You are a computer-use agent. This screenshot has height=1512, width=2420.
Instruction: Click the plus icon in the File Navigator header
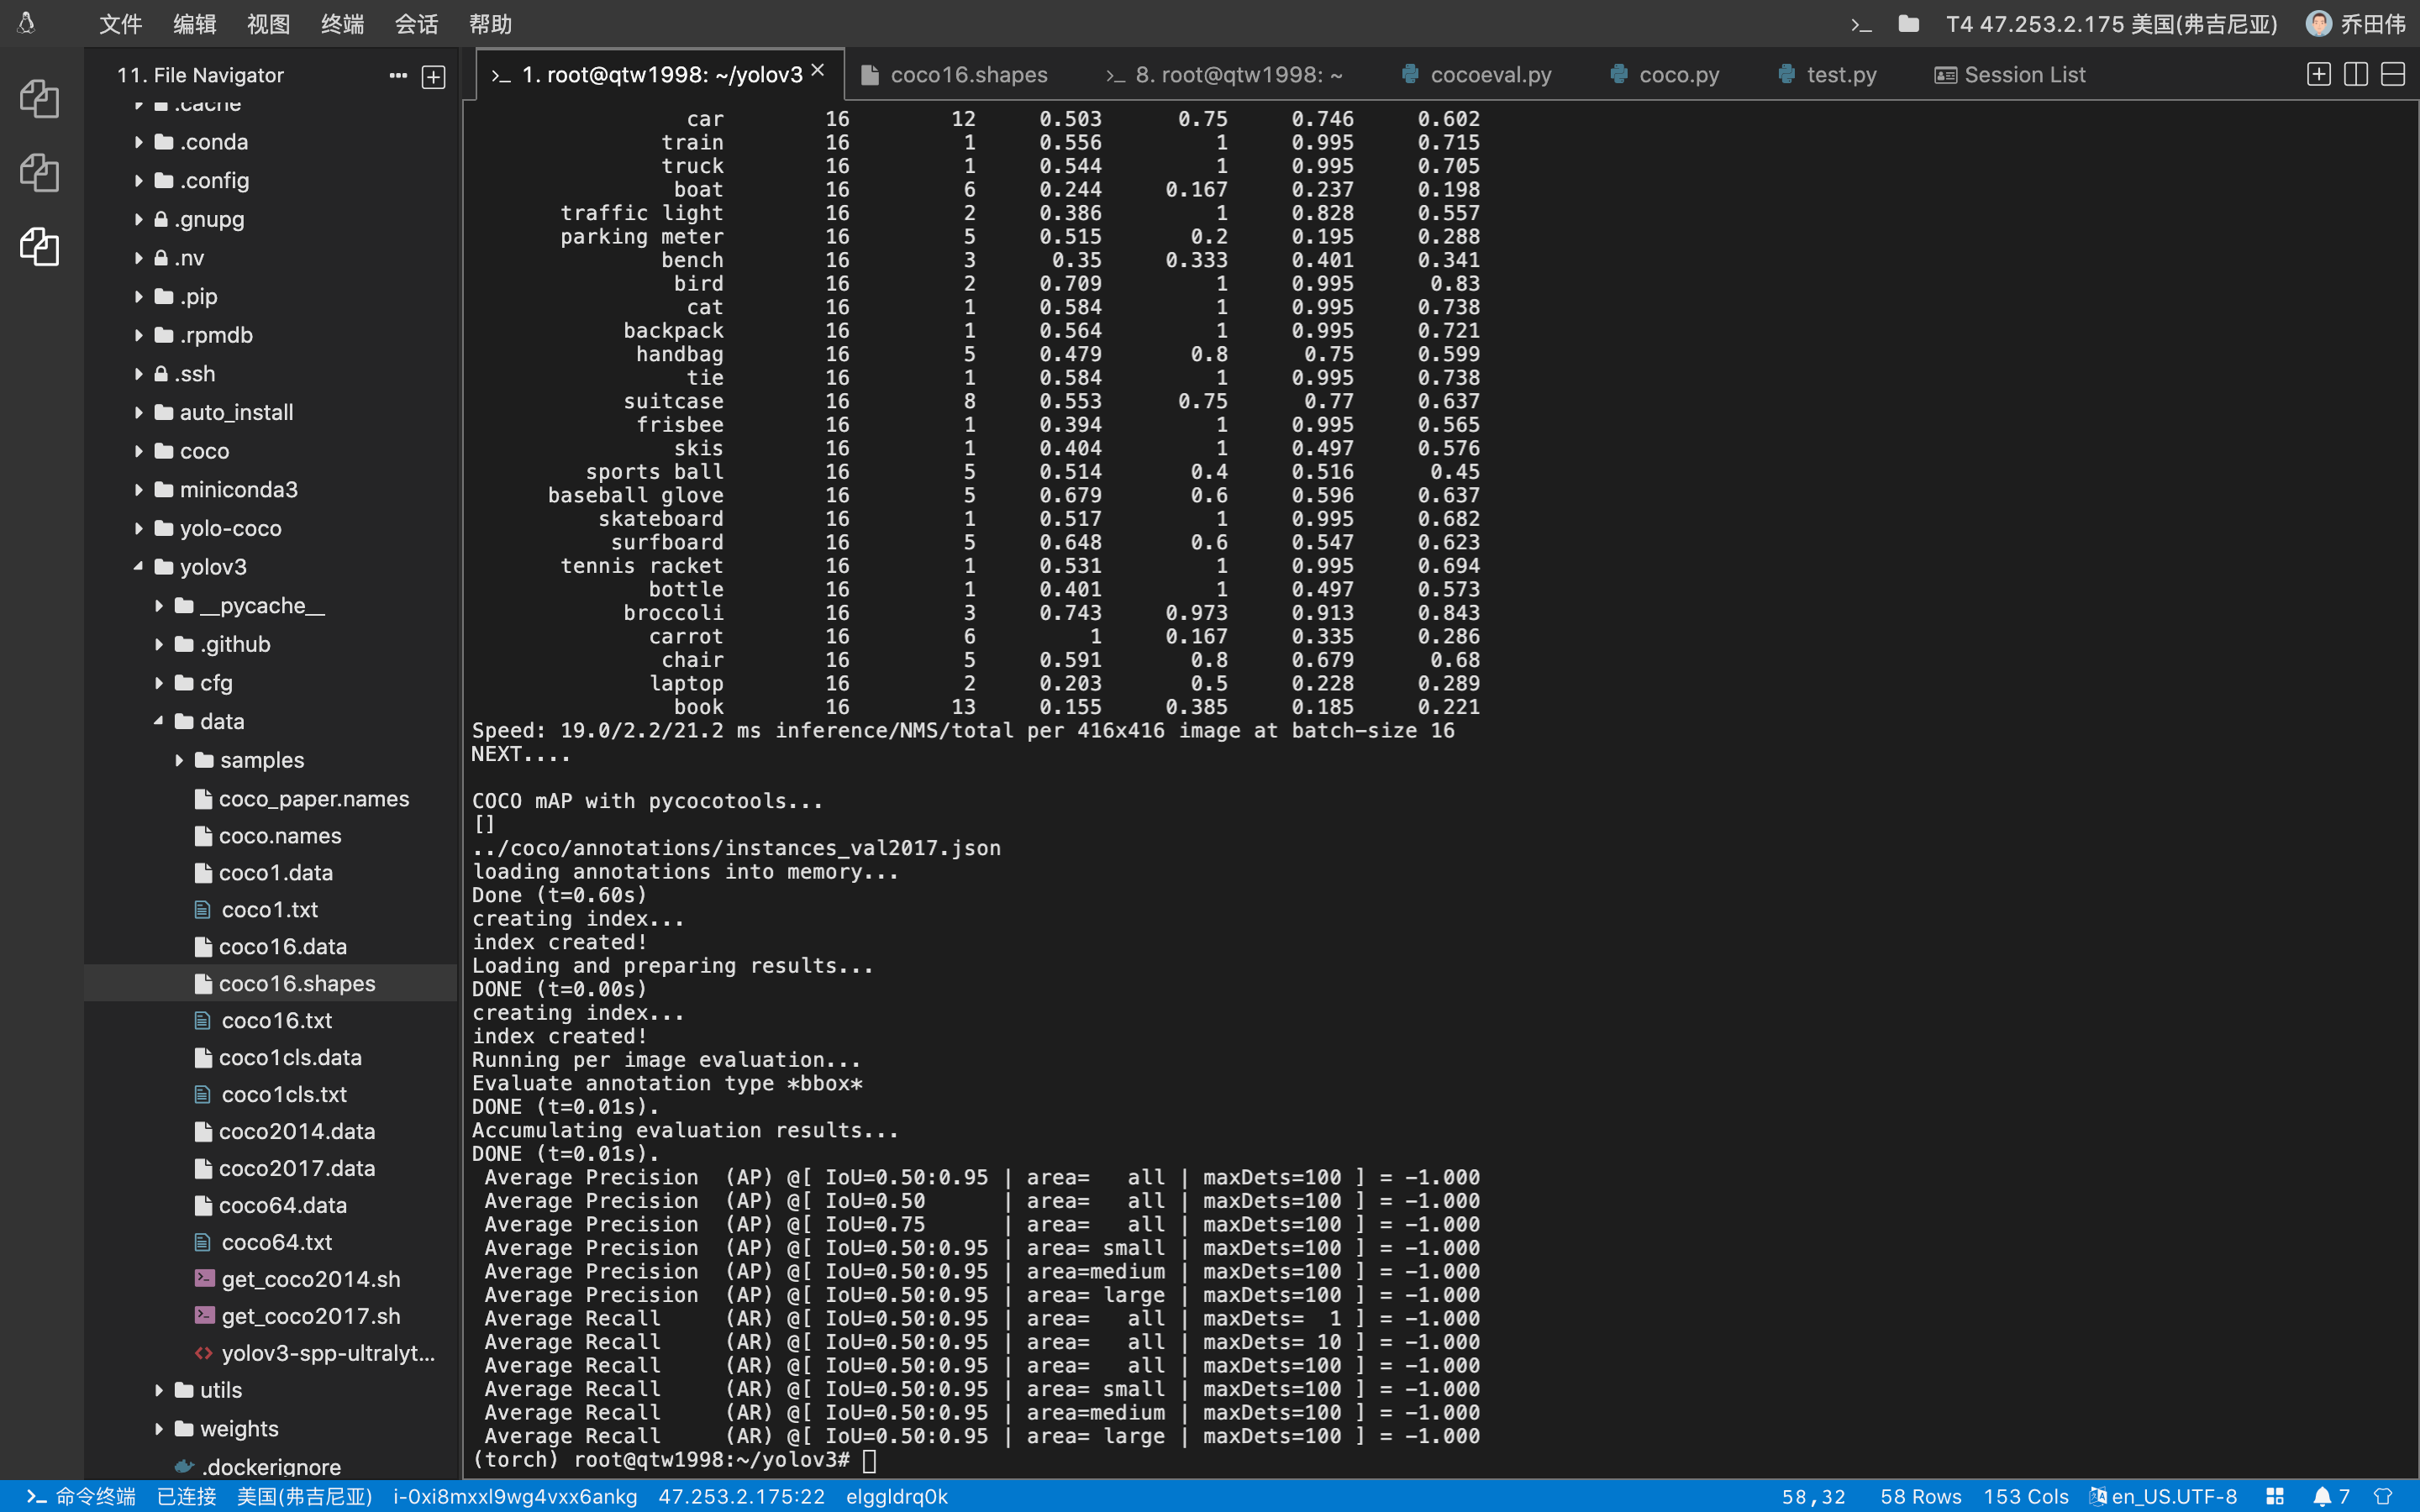[x=432, y=76]
